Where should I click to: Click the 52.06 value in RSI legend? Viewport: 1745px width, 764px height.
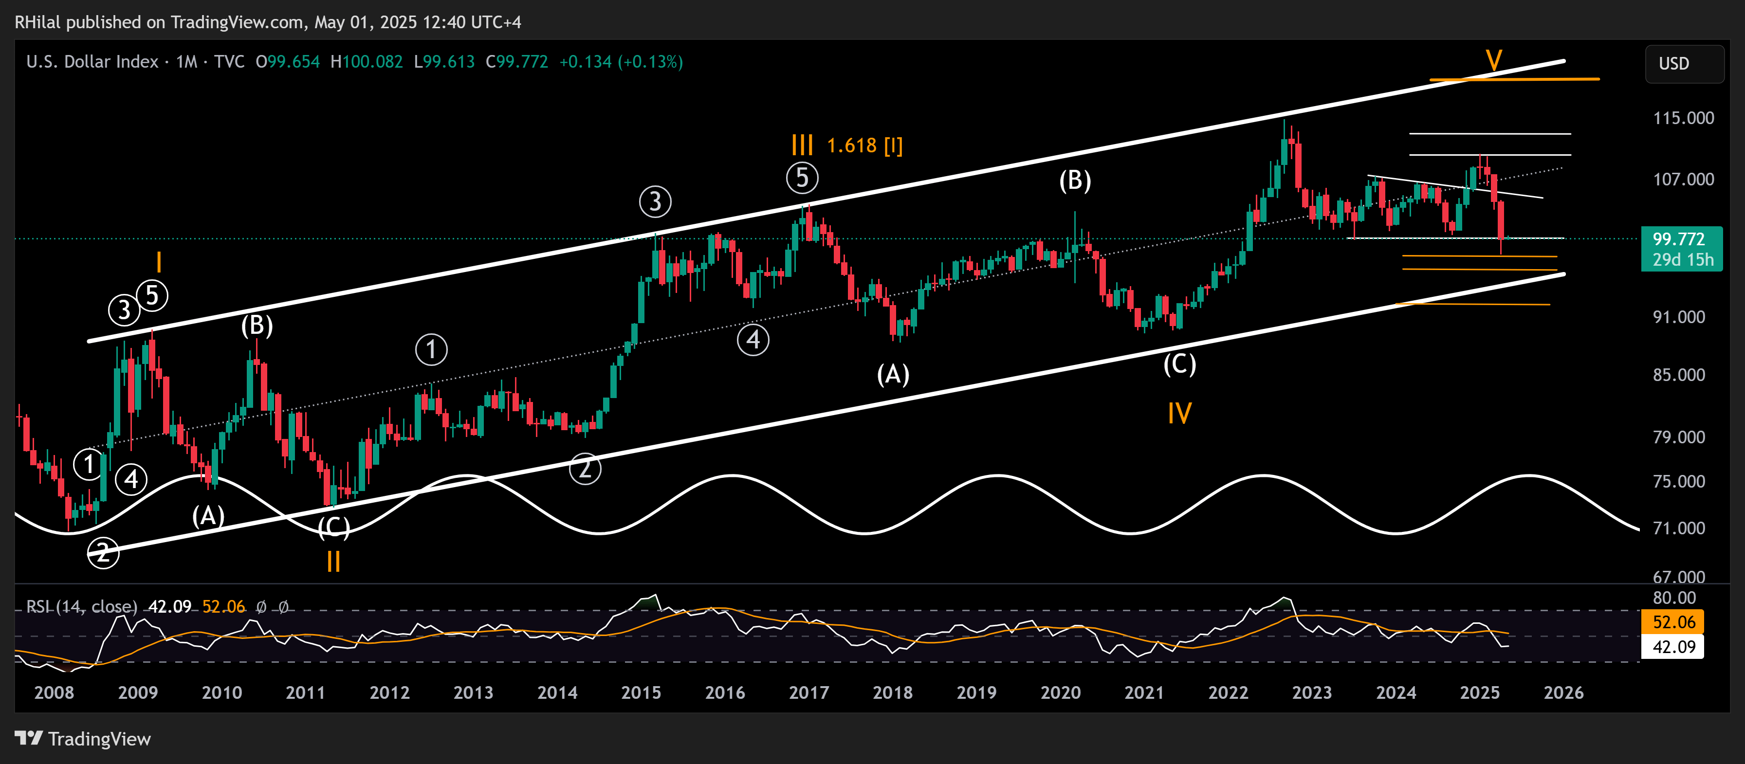click(x=223, y=606)
